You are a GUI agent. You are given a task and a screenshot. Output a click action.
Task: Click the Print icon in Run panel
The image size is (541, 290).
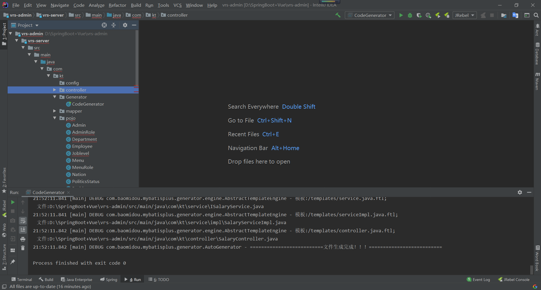pyautogui.click(x=23, y=239)
